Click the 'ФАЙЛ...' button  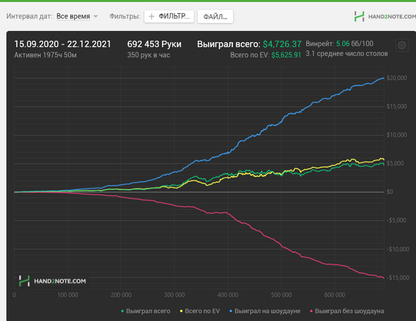(215, 17)
